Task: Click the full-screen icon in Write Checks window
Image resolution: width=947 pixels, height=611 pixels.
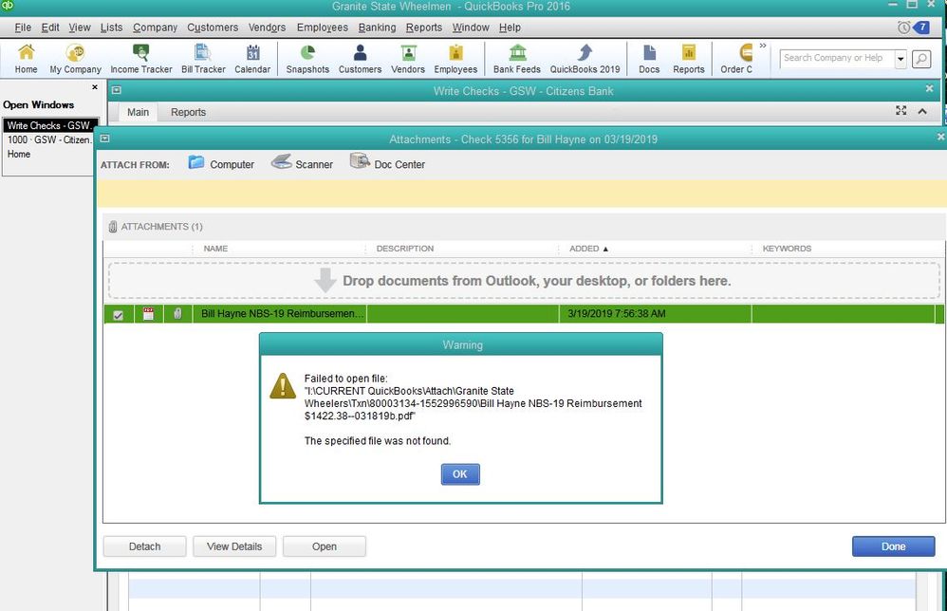Action: tap(901, 110)
